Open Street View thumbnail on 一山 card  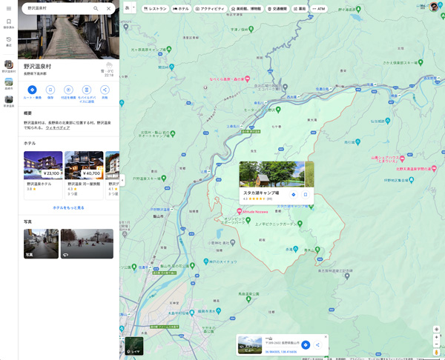[x=250, y=345]
